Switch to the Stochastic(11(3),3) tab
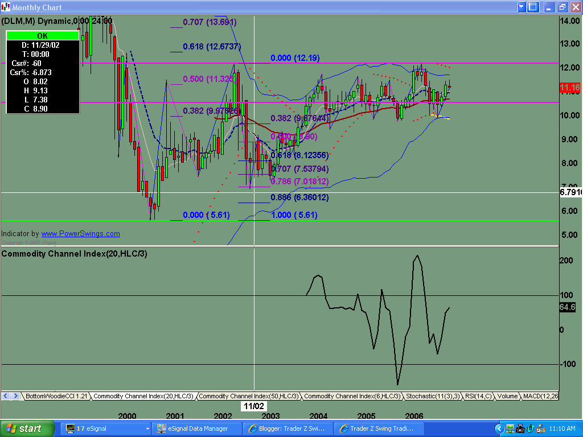This screenshot has width=583, height=437. click(433, 396)
